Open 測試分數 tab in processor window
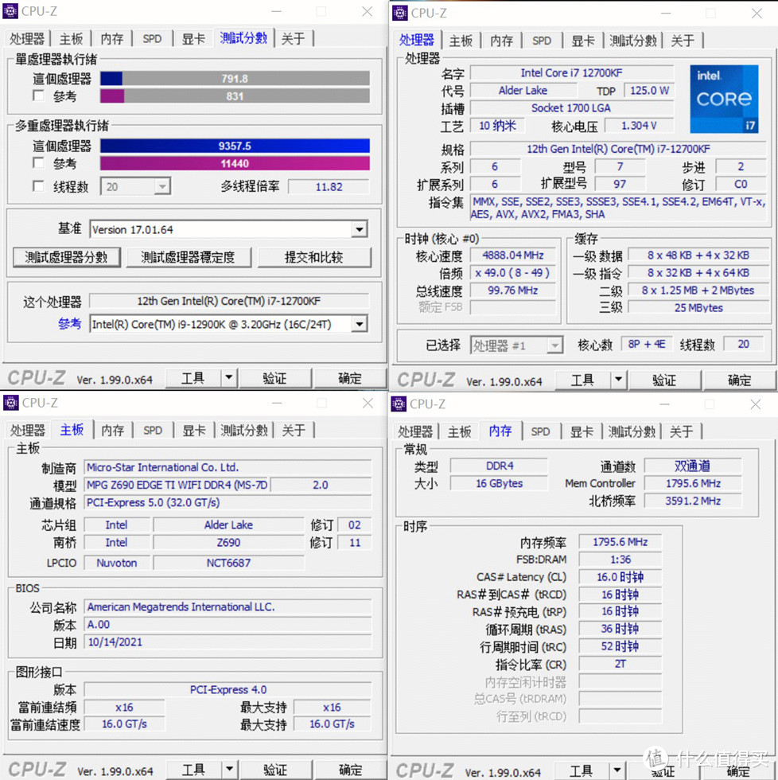 pos(633,41)
